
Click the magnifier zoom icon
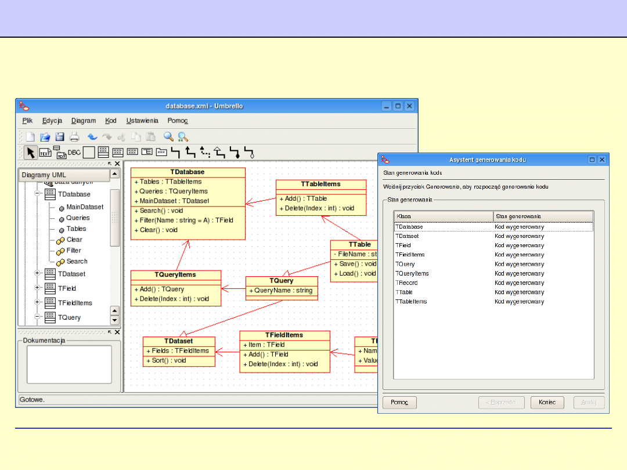(x=168, y=137)
